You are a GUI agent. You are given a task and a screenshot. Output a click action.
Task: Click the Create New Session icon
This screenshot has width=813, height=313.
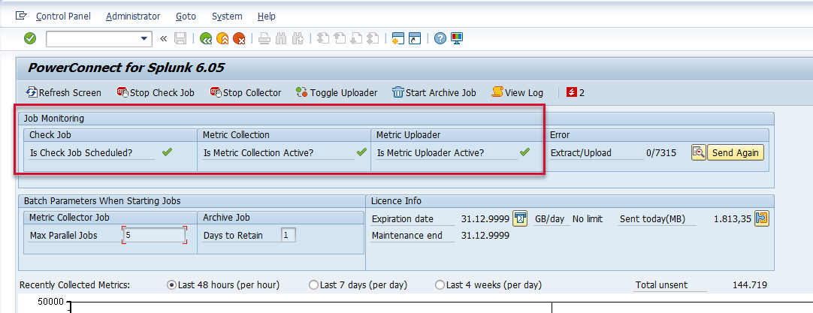tap(397, 38)
